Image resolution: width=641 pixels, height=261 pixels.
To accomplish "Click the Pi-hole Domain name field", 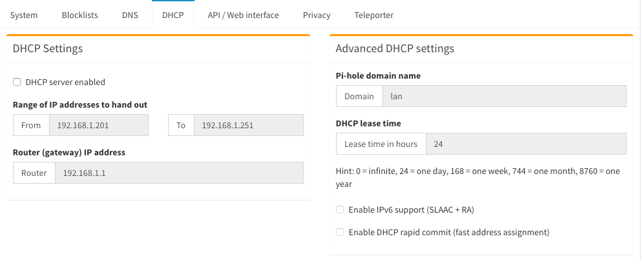I will [505, 96].
